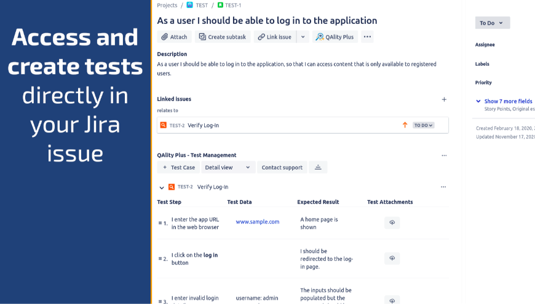Image resolution: width=535 pixels, height=304 pixels.
Task: Click the Test Step column header
Action: (169, 202)
